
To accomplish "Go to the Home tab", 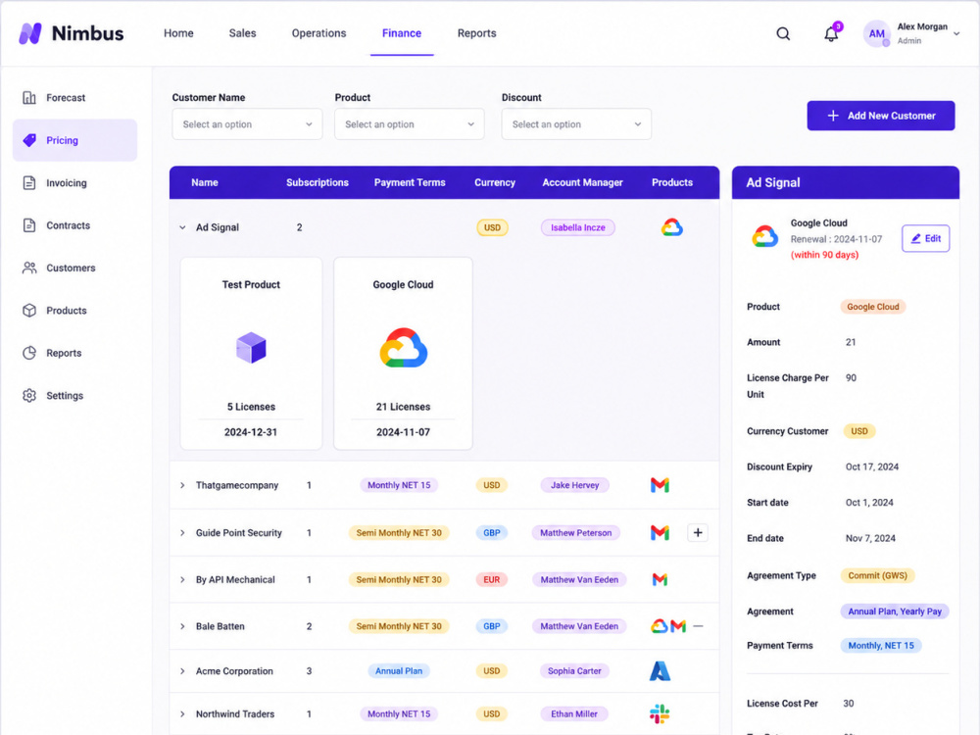I will click(x=178, y=33).
